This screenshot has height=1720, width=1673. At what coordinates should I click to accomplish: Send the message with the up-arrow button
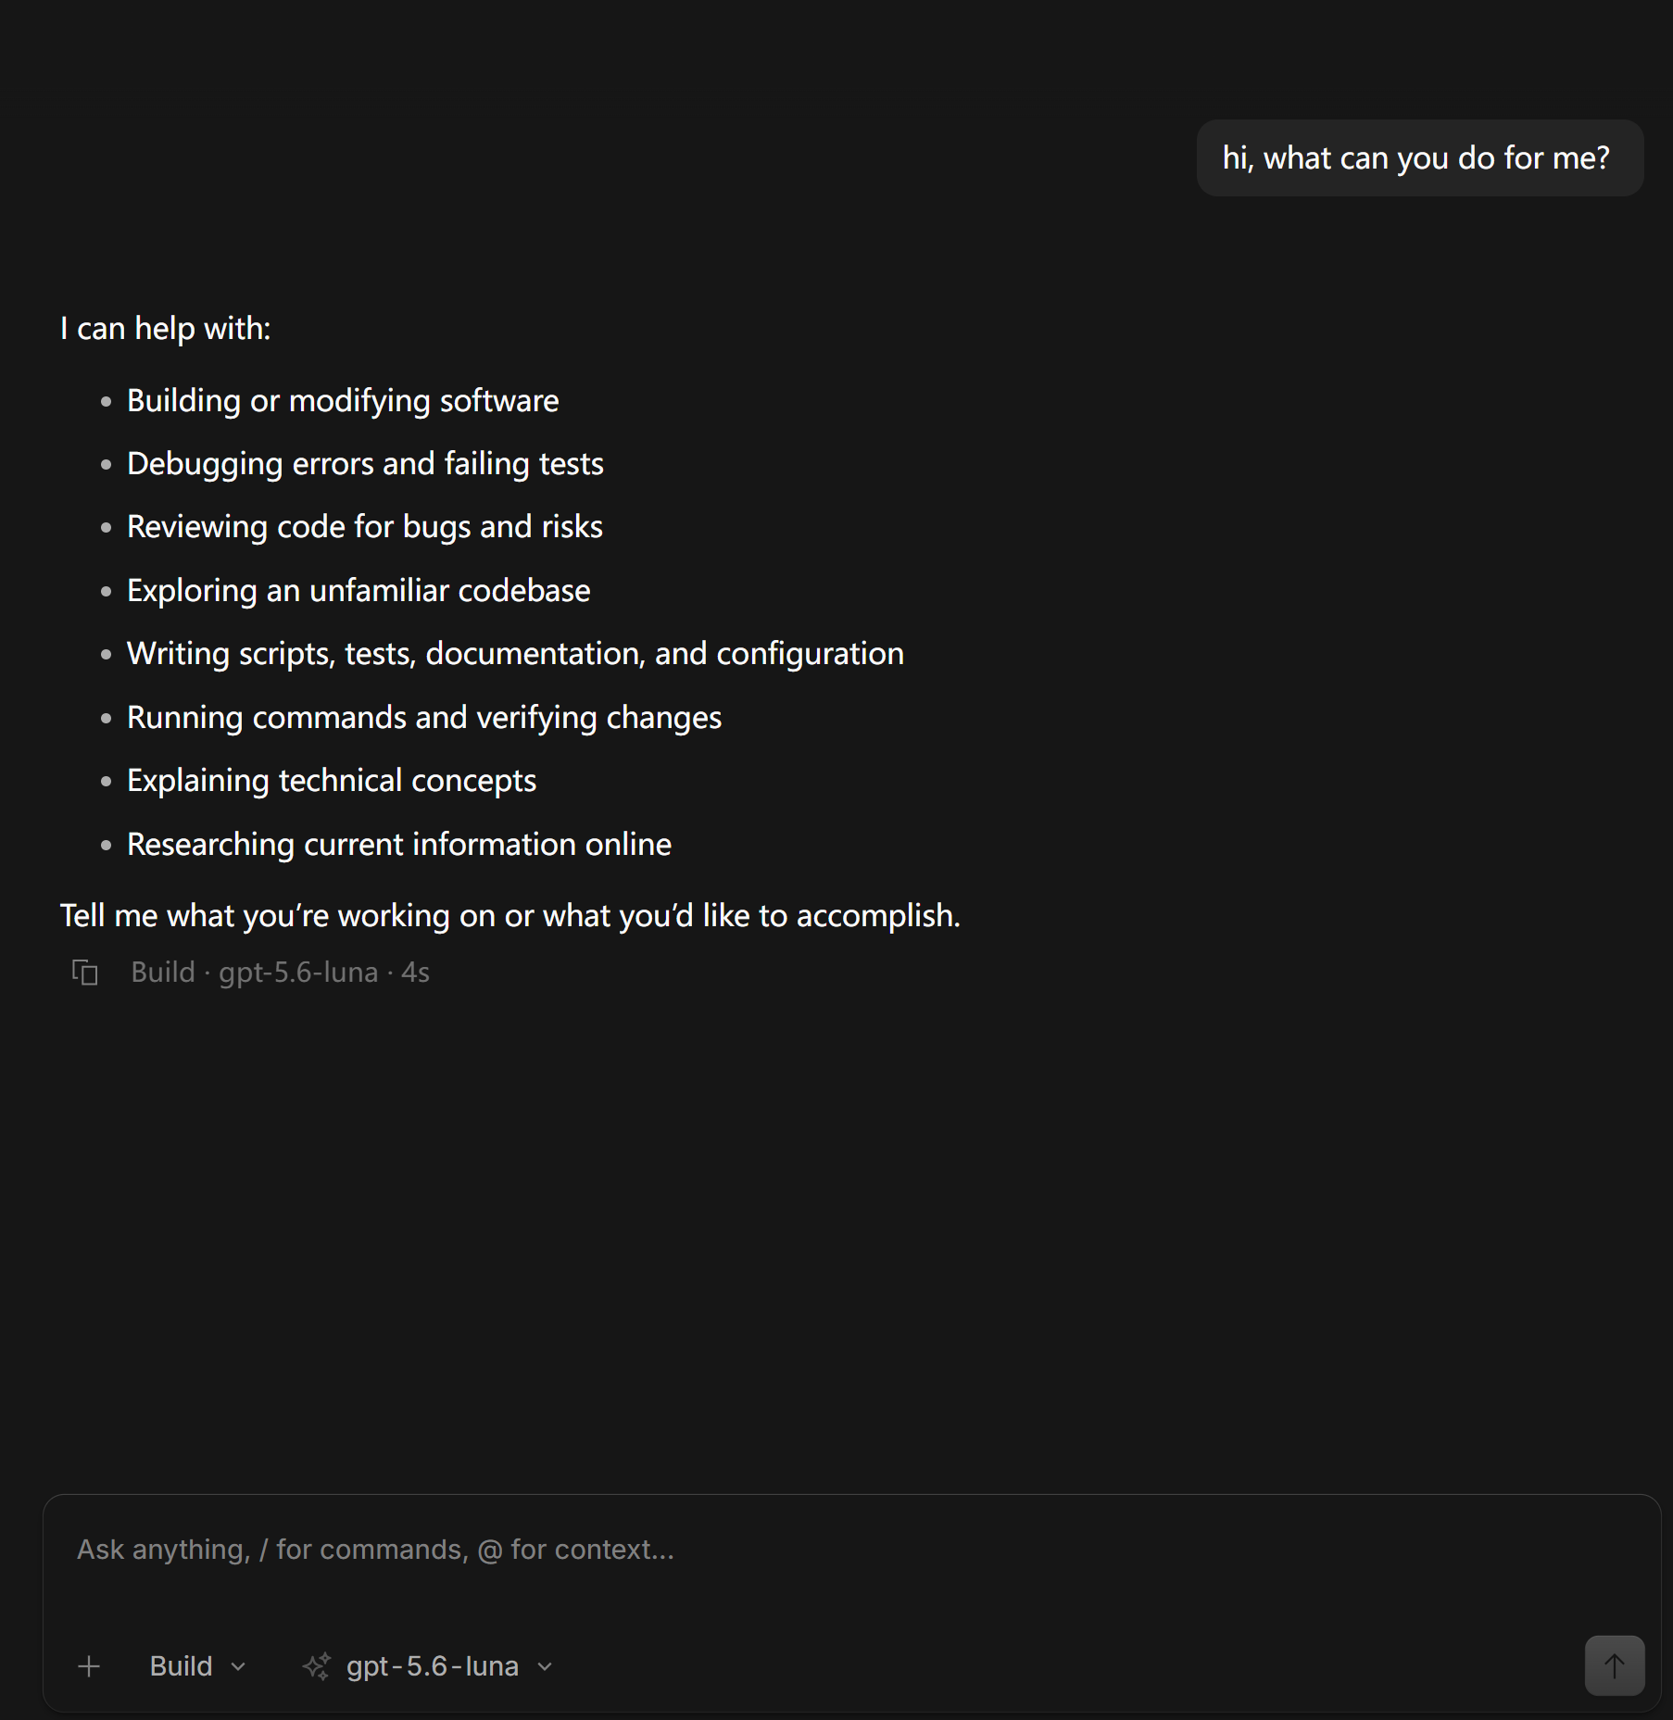pos(1614,1665)
